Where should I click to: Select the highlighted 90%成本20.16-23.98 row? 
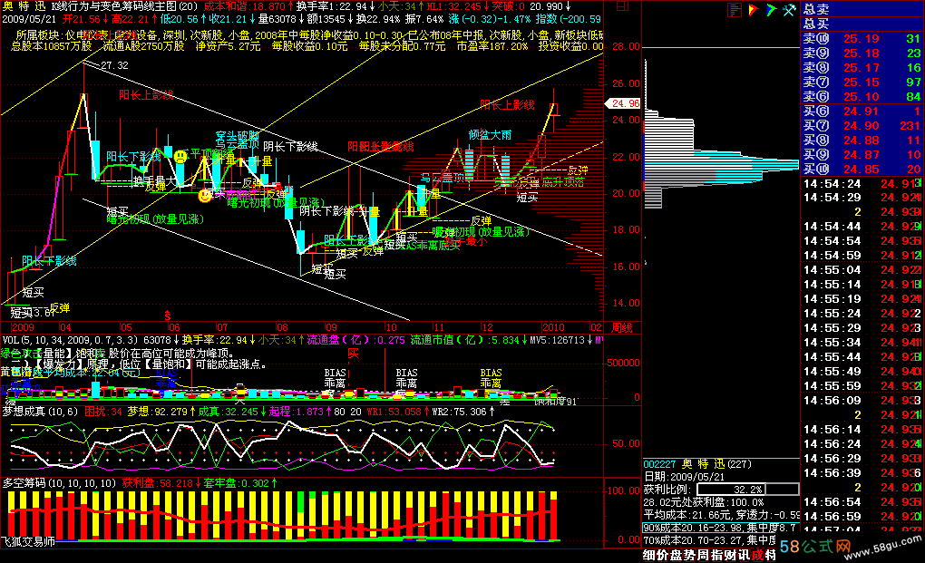point(721,528)
